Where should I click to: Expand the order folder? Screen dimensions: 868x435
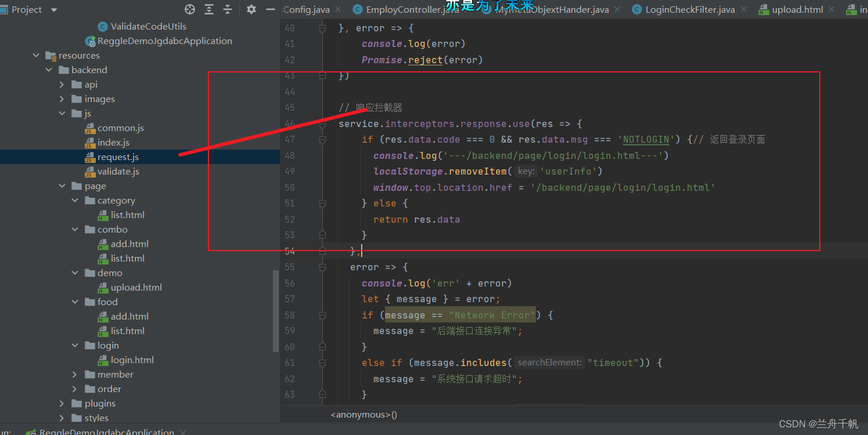pos(74,389)
